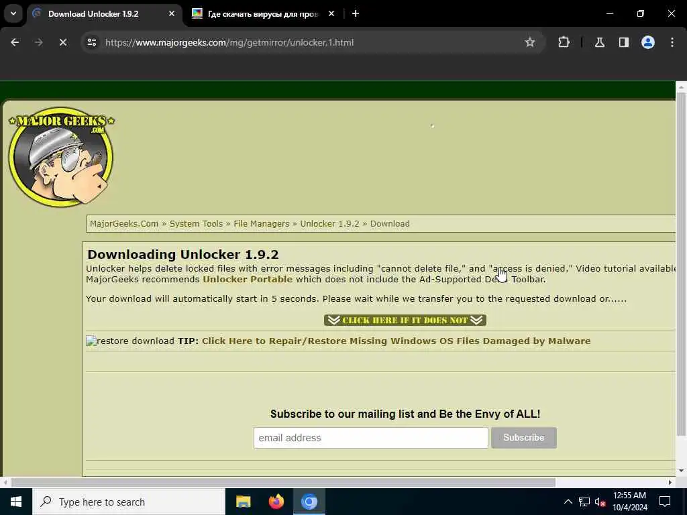Toggle the side panel icon
This screenshot has width=687, height=515.
click(623, 42)
